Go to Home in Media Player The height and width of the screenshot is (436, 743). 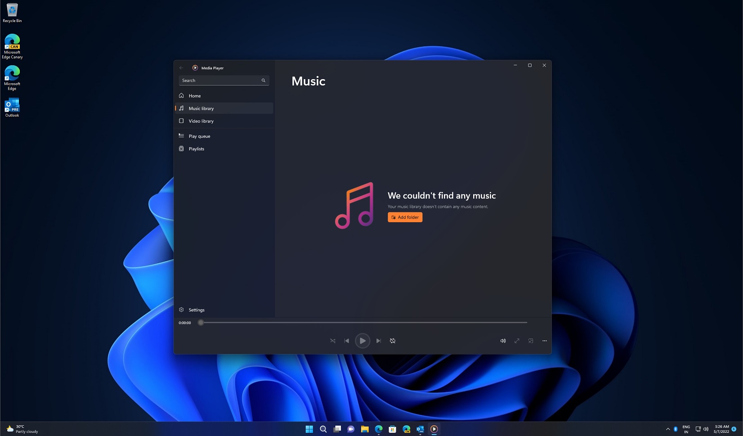click(x=195, y=95)
